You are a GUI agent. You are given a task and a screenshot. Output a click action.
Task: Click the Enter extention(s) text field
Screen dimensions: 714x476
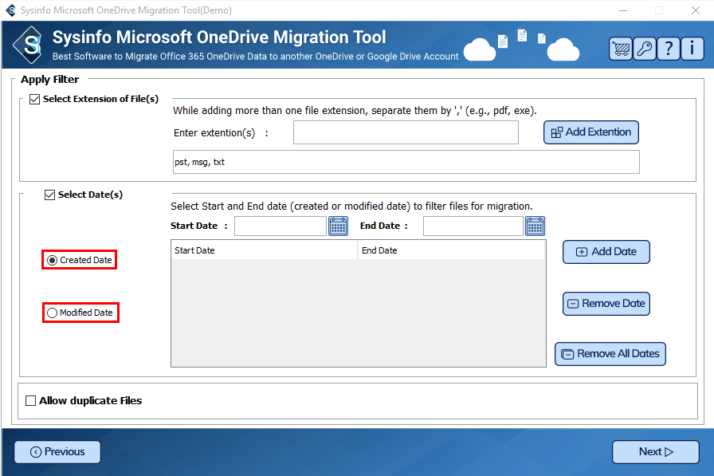406,132
